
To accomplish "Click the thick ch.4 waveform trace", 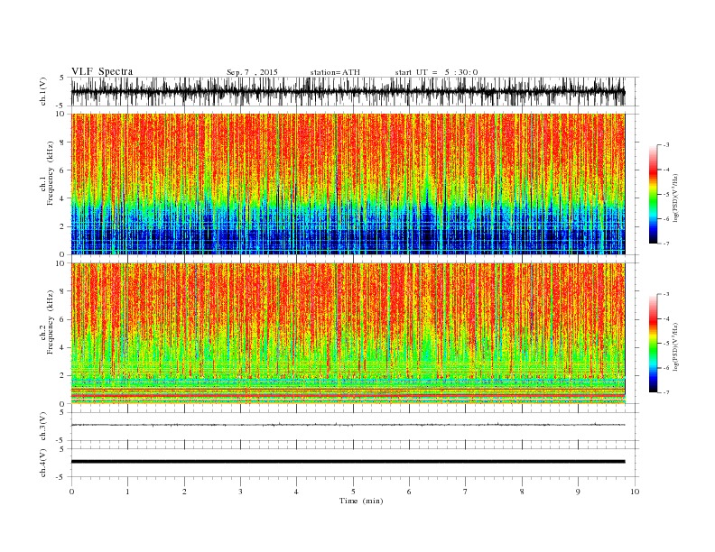I will (x=348, y=462).
